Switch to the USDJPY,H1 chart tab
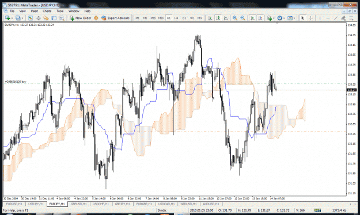Image resolution: width=360 pixels, height=215 pixels. [36, 204]
